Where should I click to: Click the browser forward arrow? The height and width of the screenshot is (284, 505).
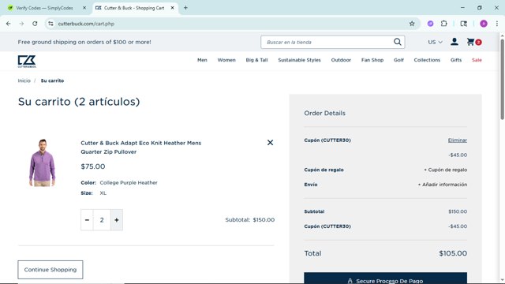pos(21,24)
